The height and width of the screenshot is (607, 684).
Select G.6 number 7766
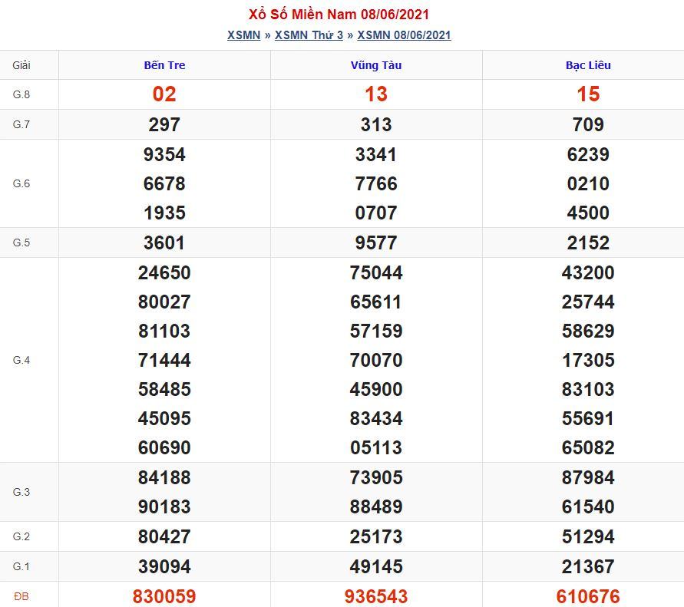tap(376, 183)
